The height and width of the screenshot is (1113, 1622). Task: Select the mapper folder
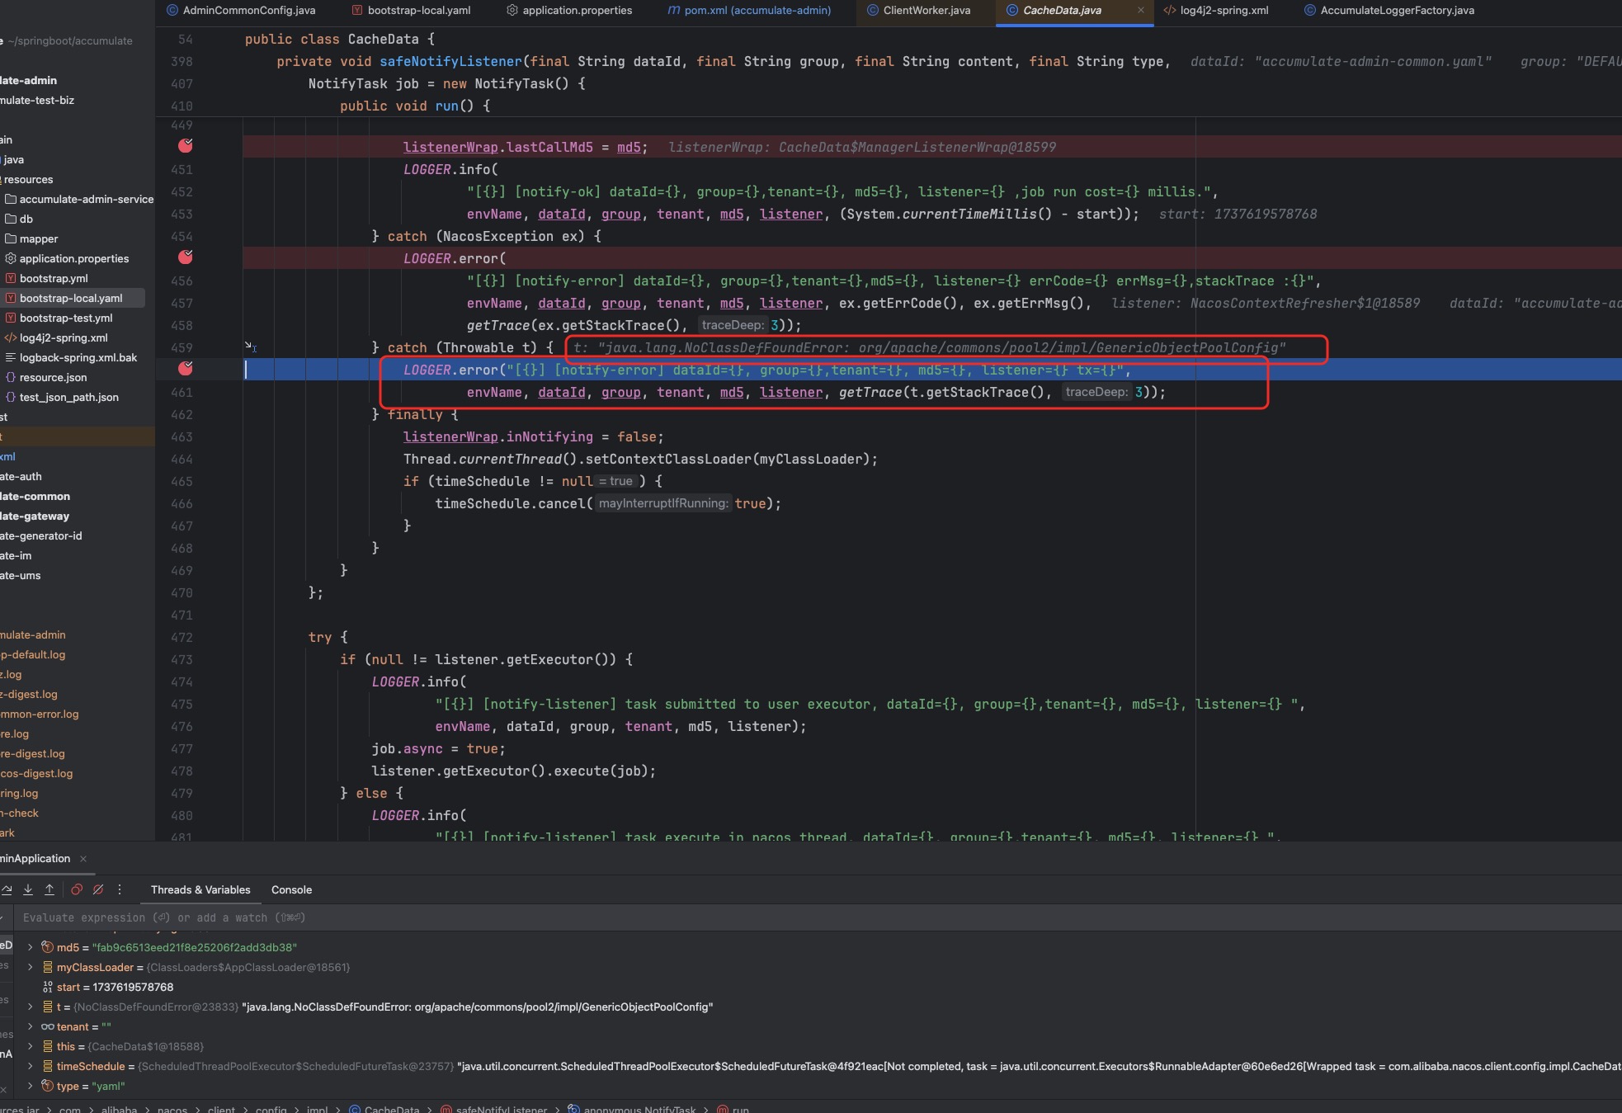(x=31, y=238)
